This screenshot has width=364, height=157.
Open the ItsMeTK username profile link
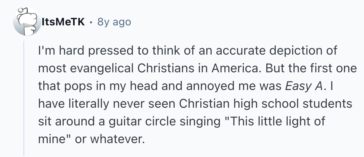pos(64,22)
